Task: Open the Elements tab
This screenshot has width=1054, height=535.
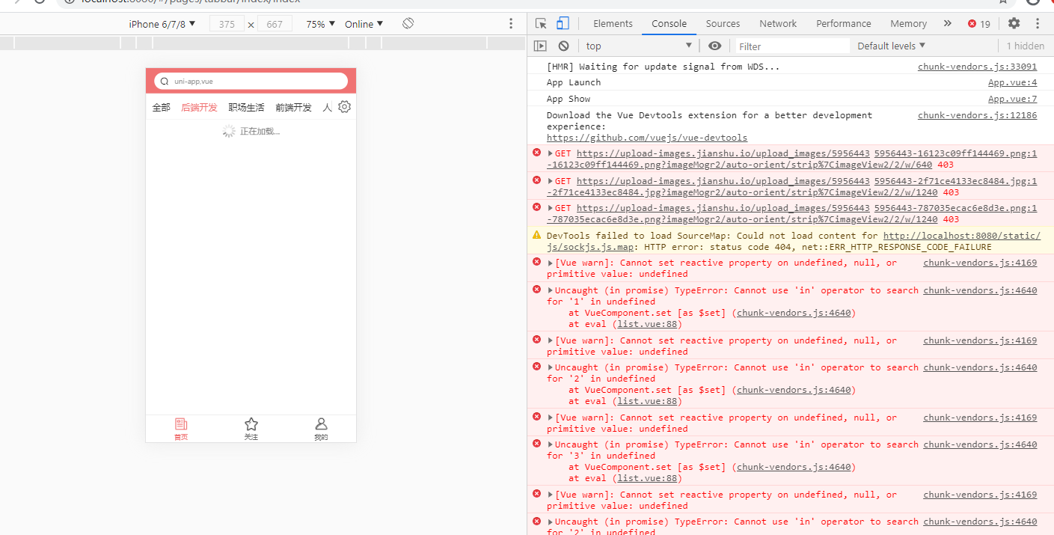Action: click(x=613, y=23)
